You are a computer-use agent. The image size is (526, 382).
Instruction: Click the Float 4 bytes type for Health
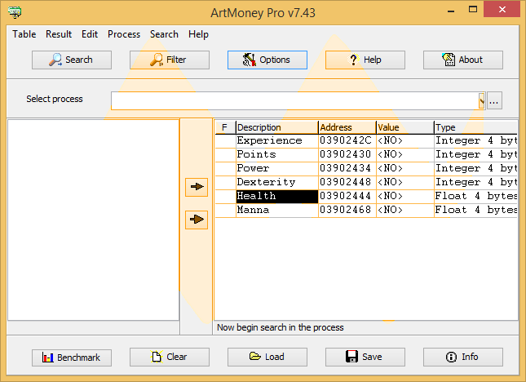point(476,196)
